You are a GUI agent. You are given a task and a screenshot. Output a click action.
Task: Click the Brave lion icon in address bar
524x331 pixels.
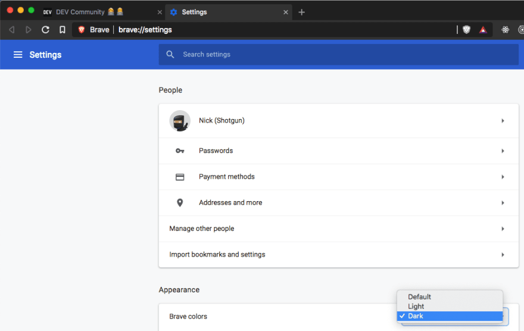[81, 30]
